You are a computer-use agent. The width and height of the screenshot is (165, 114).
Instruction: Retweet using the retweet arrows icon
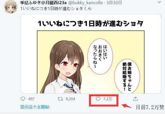[x=60, y=99]
